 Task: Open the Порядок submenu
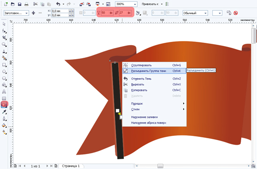click(154, 103)
